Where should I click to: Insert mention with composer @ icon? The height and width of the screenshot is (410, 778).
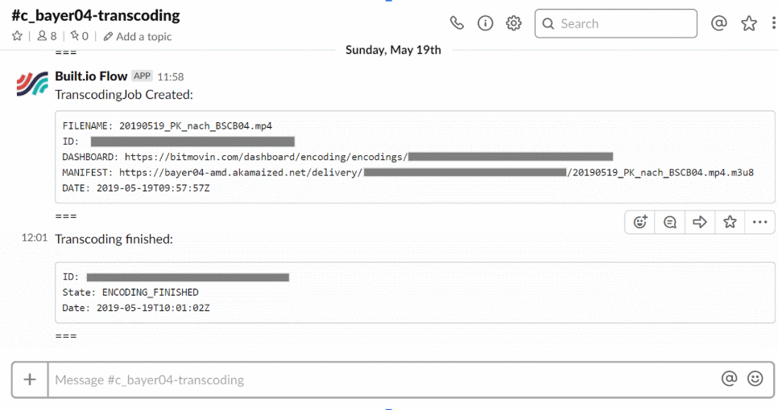click(x=729, y=379)
